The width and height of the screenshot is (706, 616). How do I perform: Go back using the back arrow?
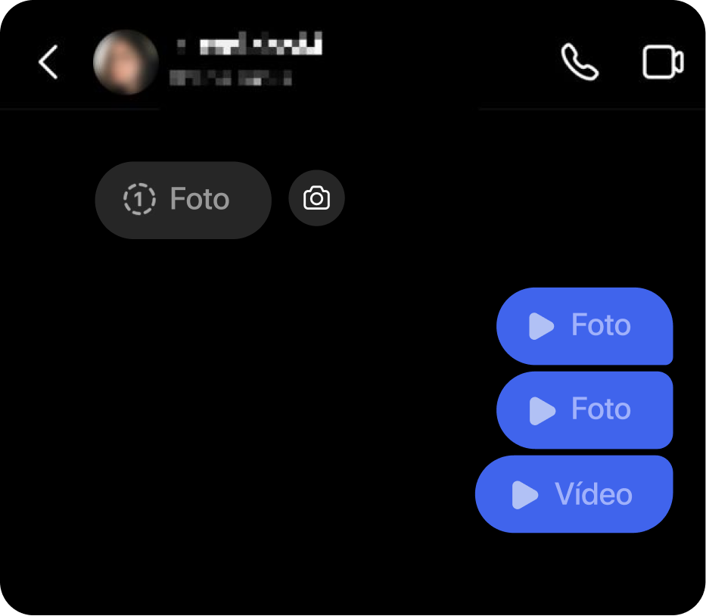pyautogui.click(x=48, y=62)
